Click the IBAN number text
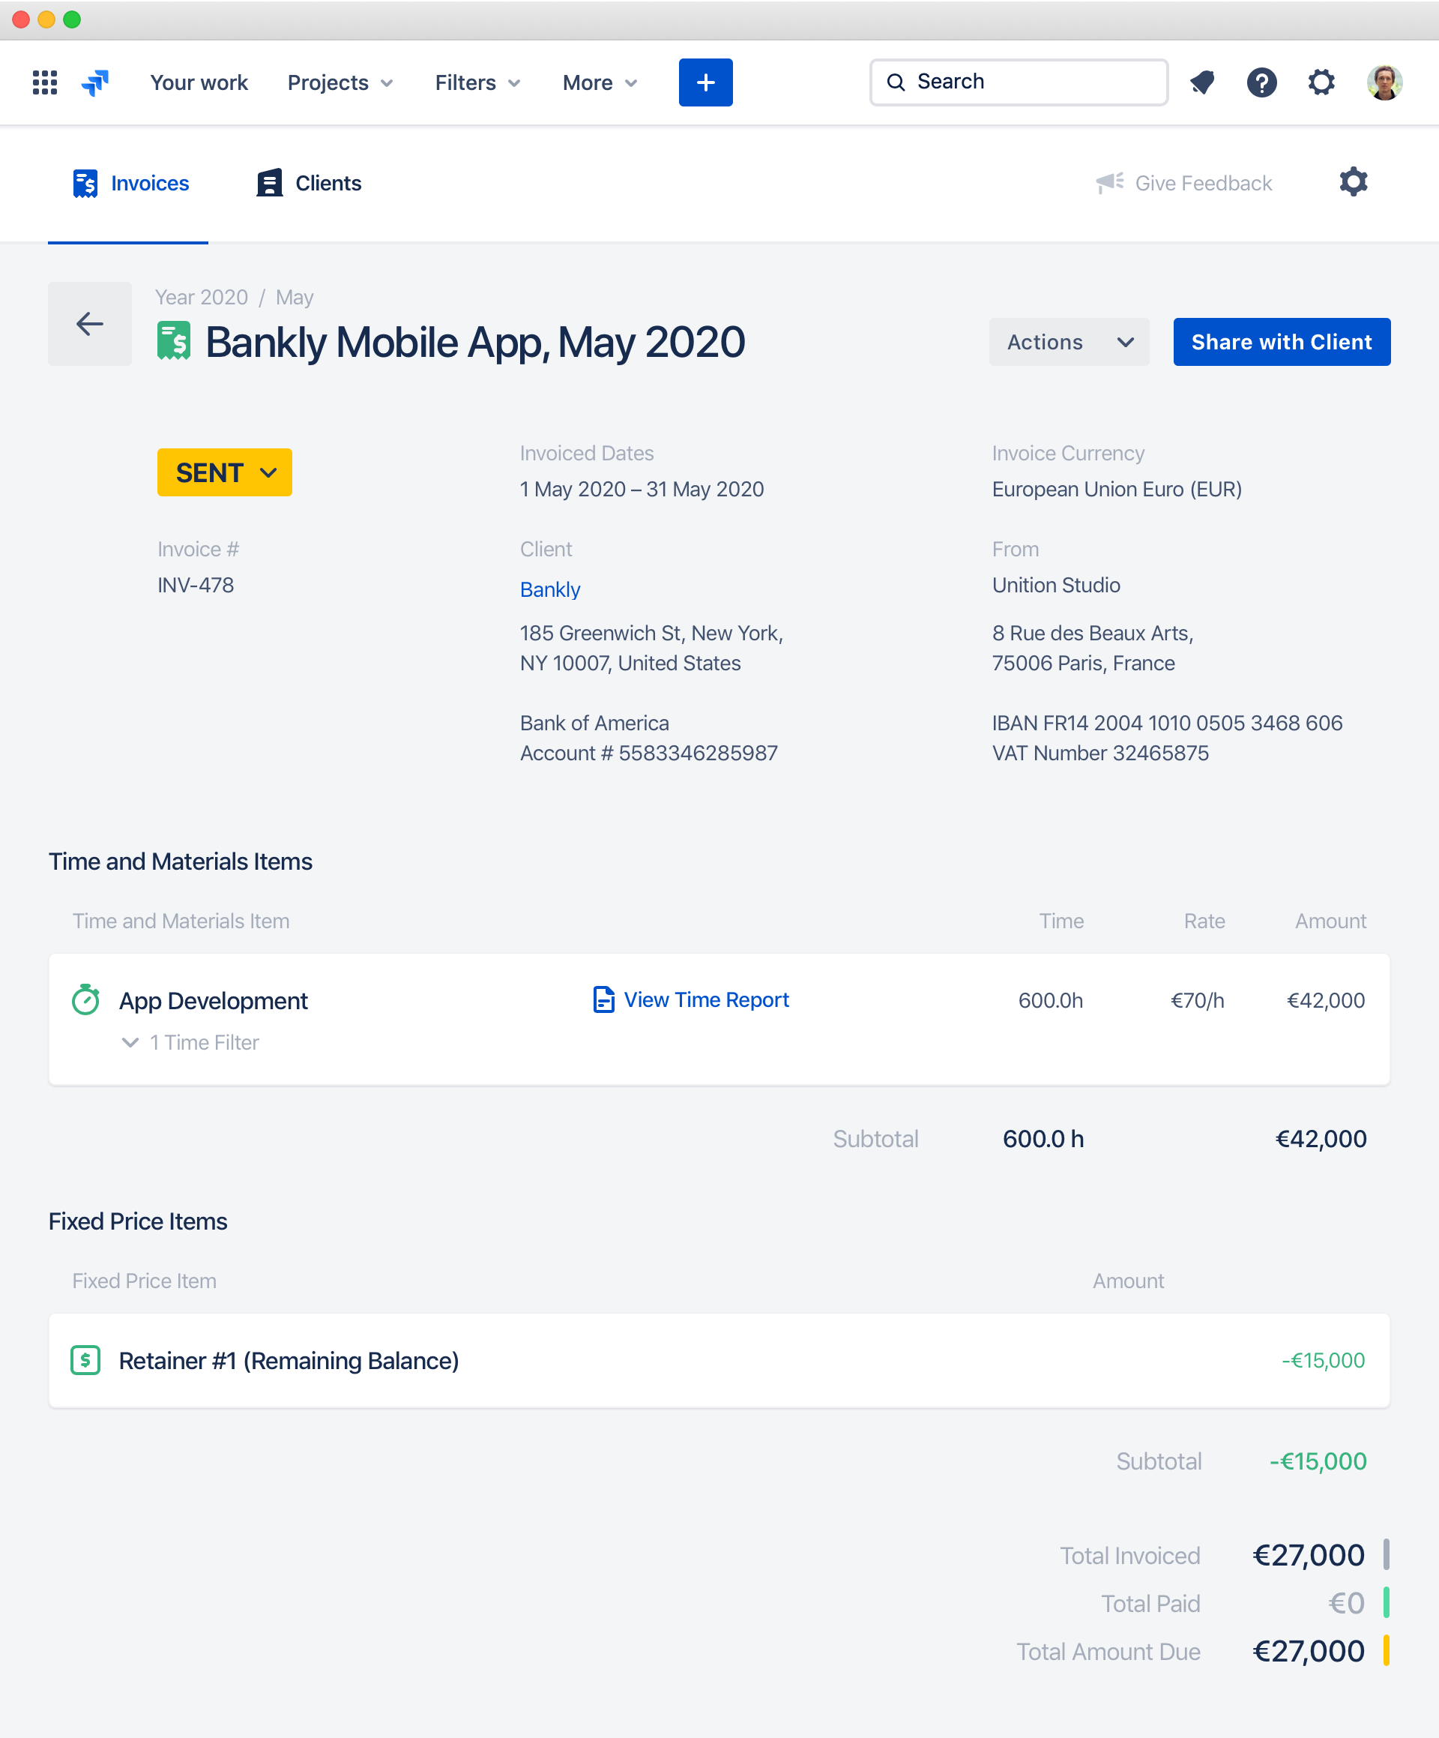Viewport: 1439px width, 1738px height. click(x=1167, y=724)
